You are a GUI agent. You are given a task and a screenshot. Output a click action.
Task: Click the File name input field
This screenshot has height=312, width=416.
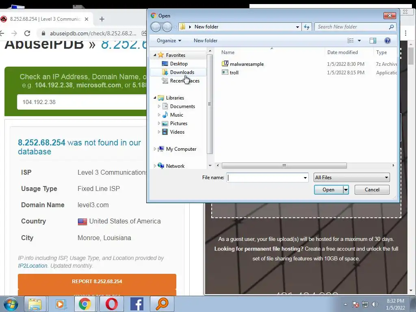click(264, 178)
